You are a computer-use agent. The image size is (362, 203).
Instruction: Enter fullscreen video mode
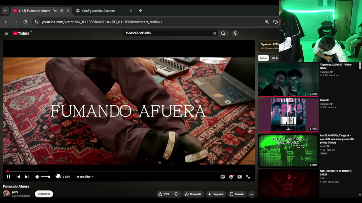pos(248,177)
